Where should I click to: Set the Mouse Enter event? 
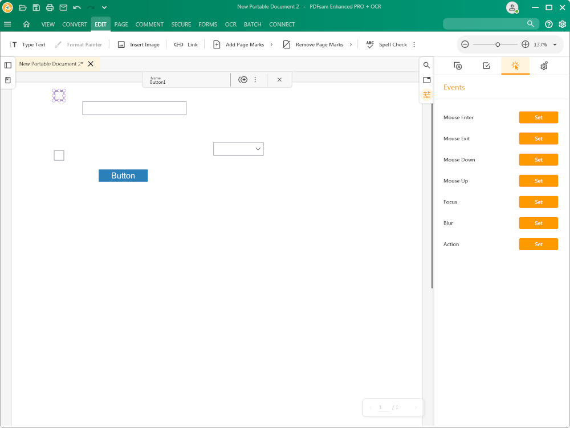click(x=539, y=117)
